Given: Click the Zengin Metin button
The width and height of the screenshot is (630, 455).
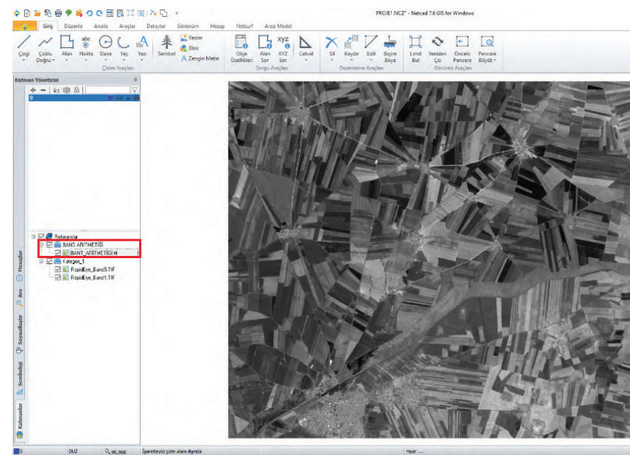Looking at the screenshot, I should point(200,58).
